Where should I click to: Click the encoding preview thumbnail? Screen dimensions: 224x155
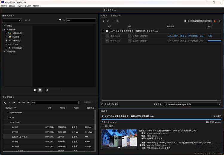(x=119, y=139)
